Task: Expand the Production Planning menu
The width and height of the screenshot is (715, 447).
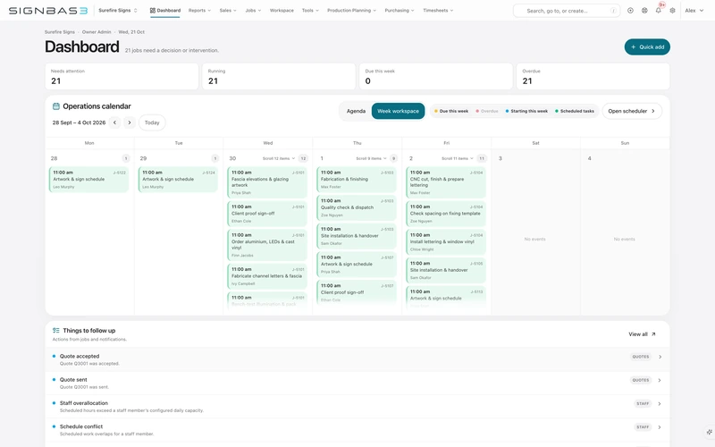Action: click(x=351, y=11)
